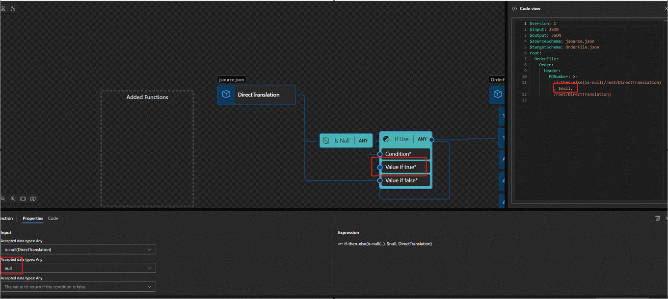Click the Condition* input row
This screenshot has width=668, height=299.
[x=405, y=154]
